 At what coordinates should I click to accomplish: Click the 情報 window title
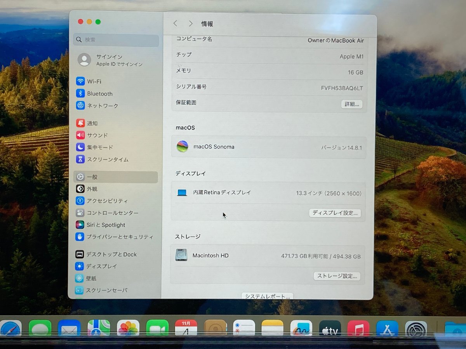207,24
